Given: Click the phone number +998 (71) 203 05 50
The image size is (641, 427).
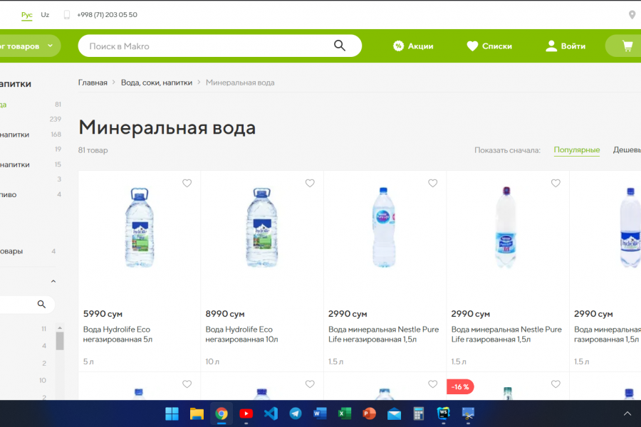Looking at the screenshot, I should click(107, 15).
